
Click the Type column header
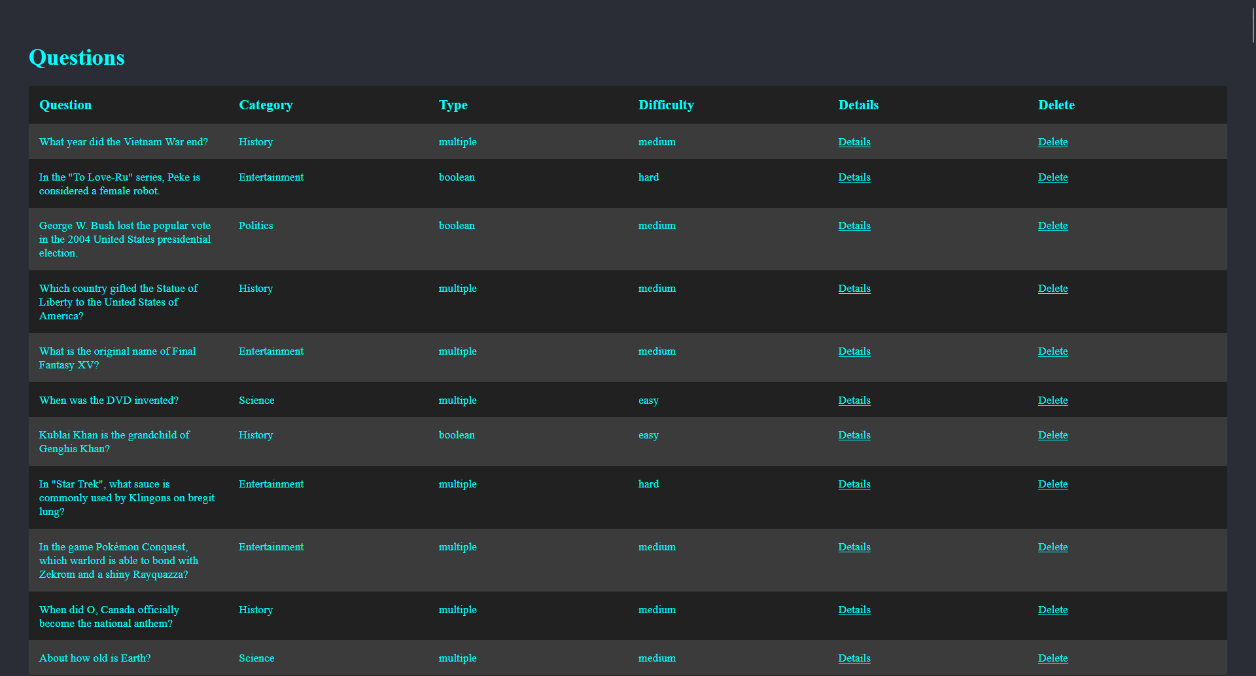click(453, 105)
